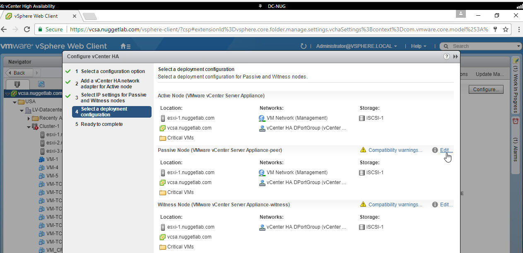The image size is (523, 253).
Task: Open wizard help with the question mark icon
Action: coord(446,57)
